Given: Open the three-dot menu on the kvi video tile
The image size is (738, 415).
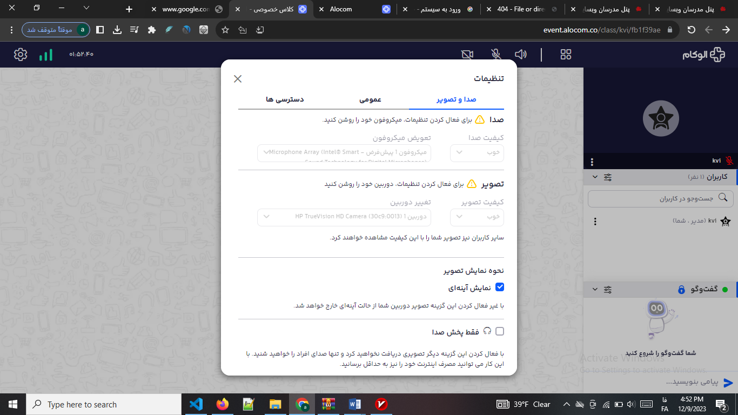Looking at the screenshot, I should click(592, 161).
